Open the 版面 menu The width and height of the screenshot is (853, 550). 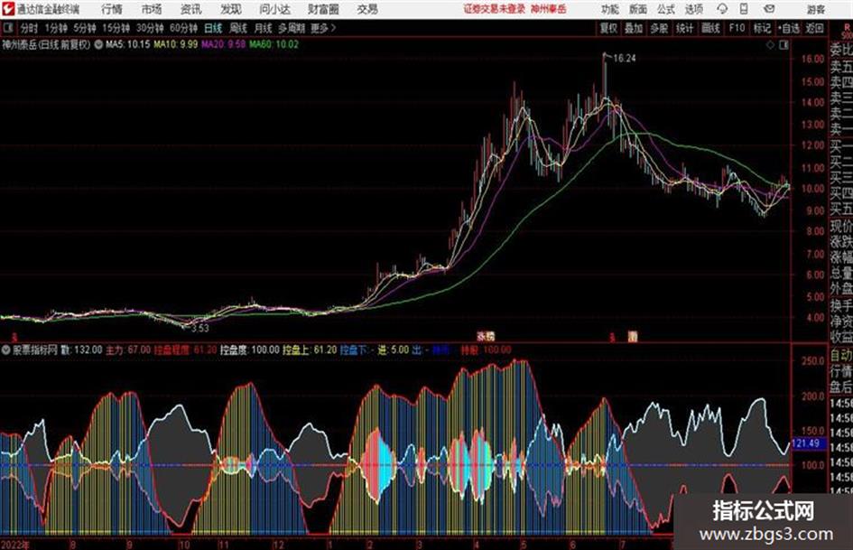tap(637, 9)
